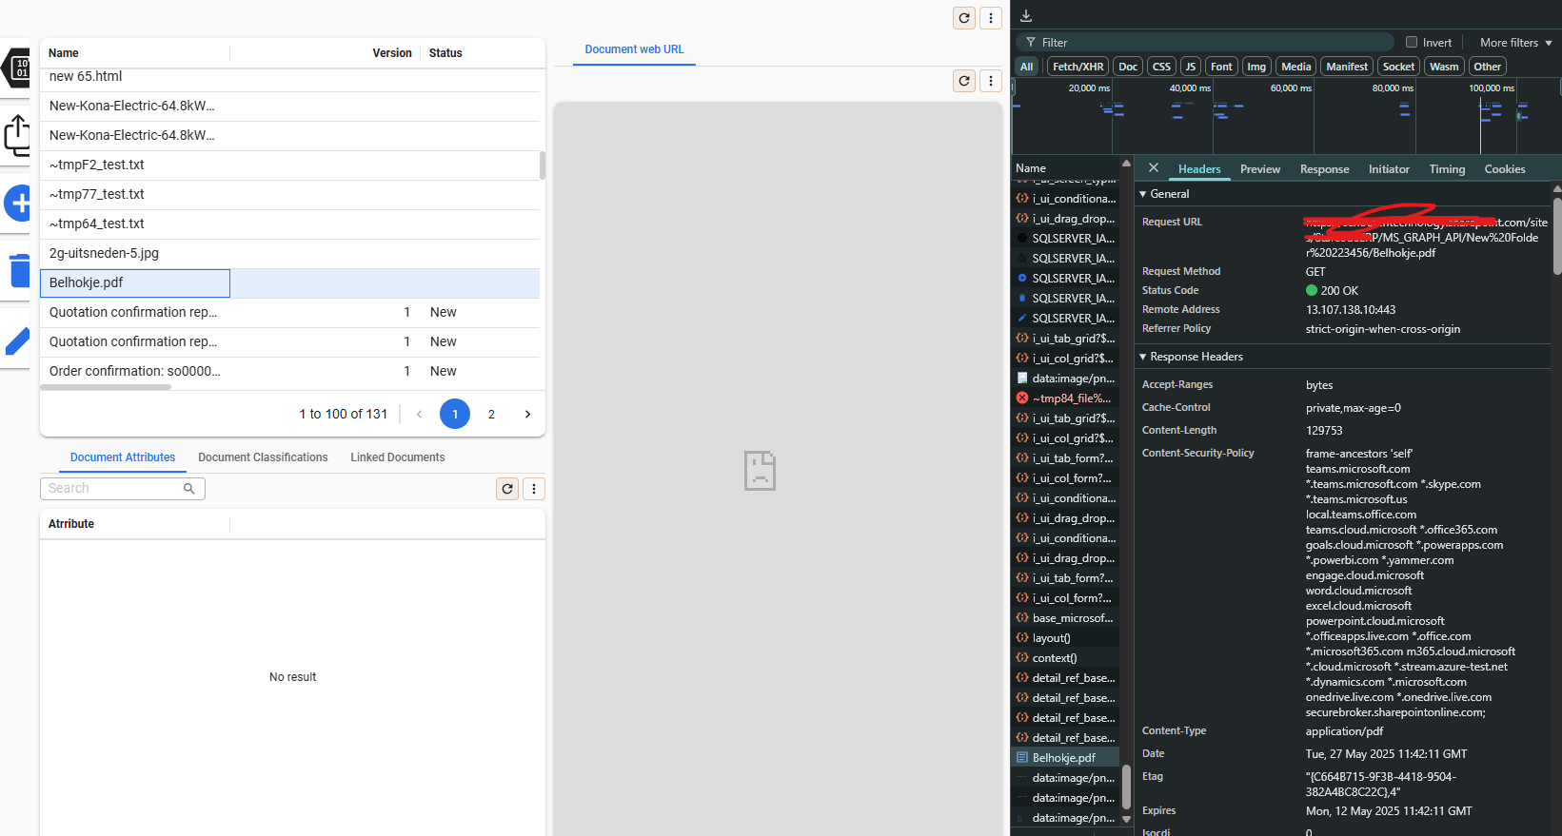This screenshot has height=836, width=1562.
Task: Close the request details panel with X
Action: pos(1154,168)
